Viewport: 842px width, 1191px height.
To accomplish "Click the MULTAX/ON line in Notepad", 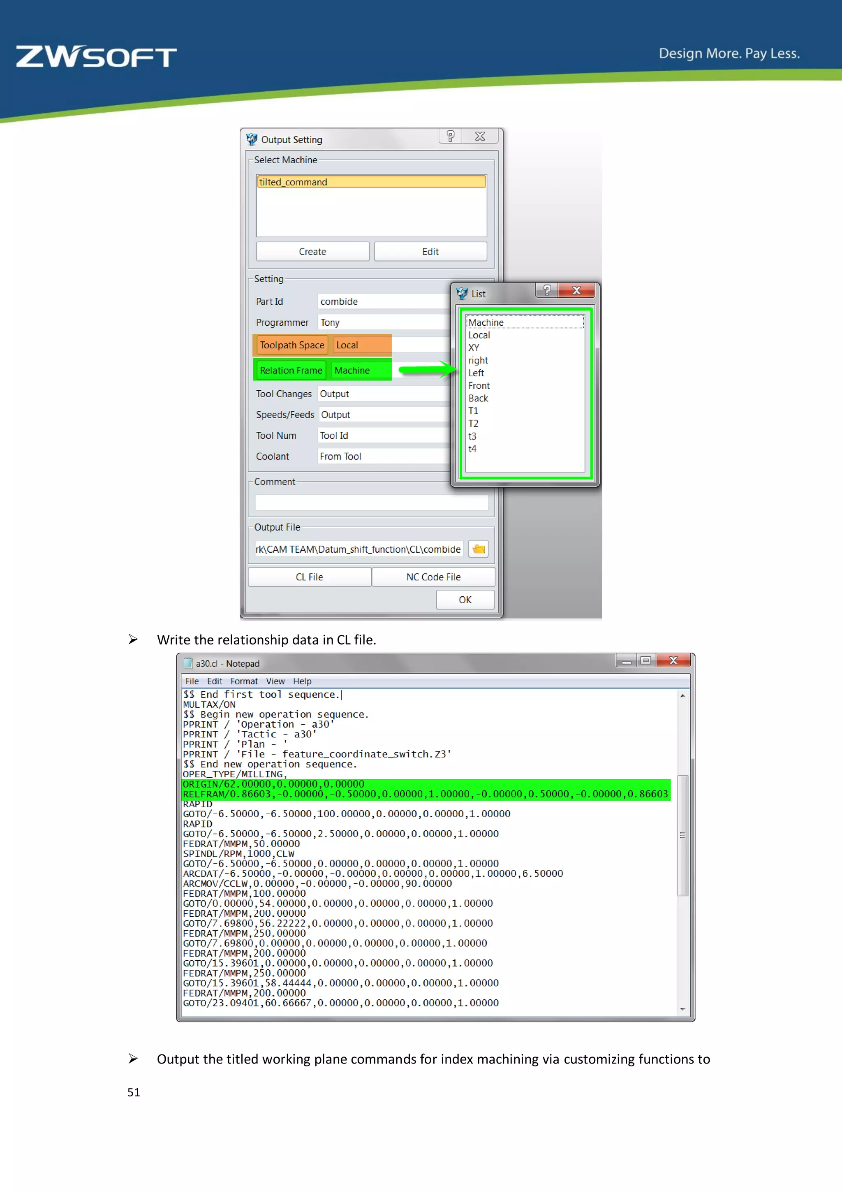I will (x=209, y=704).
